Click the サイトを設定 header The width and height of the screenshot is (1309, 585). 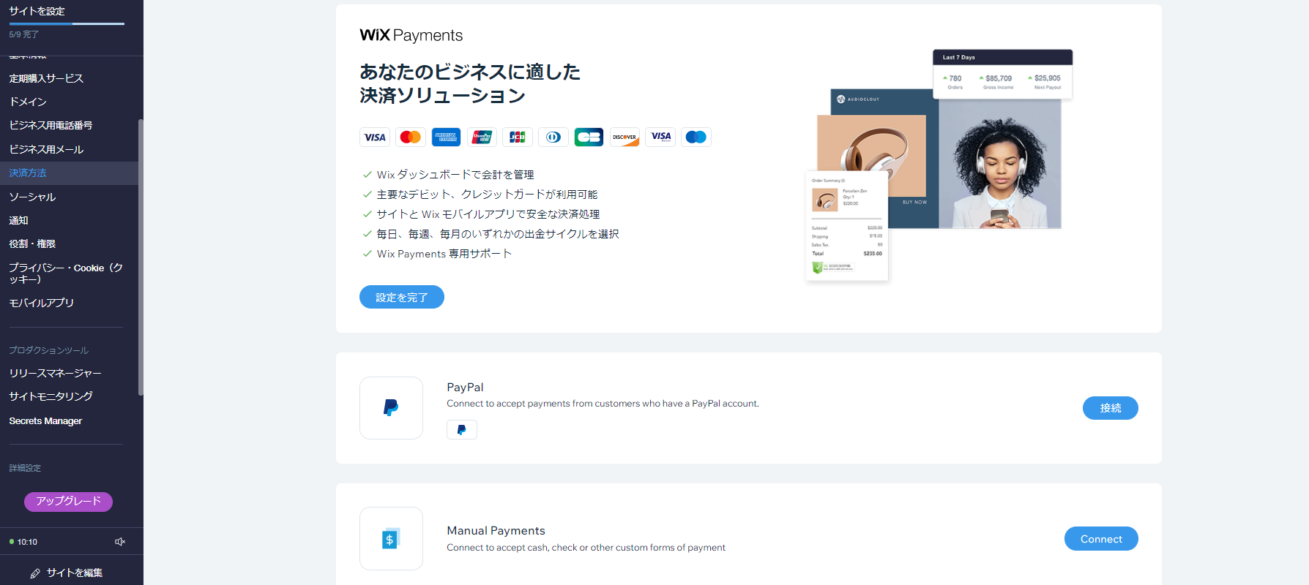click(x=37, y=11)
